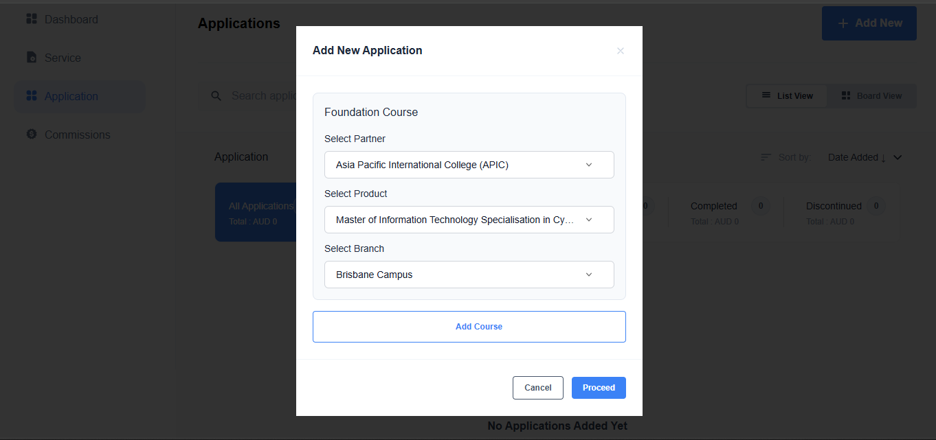Click the Commissions dollar icon in sidebar

[32, 135]
